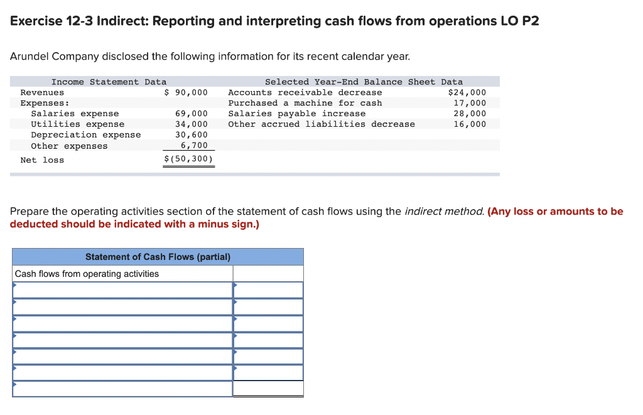Open the third blank line-item dropdown in the statement
Image resolution: width=643 pixels, height=415 pixels.
tap(122, 323)
